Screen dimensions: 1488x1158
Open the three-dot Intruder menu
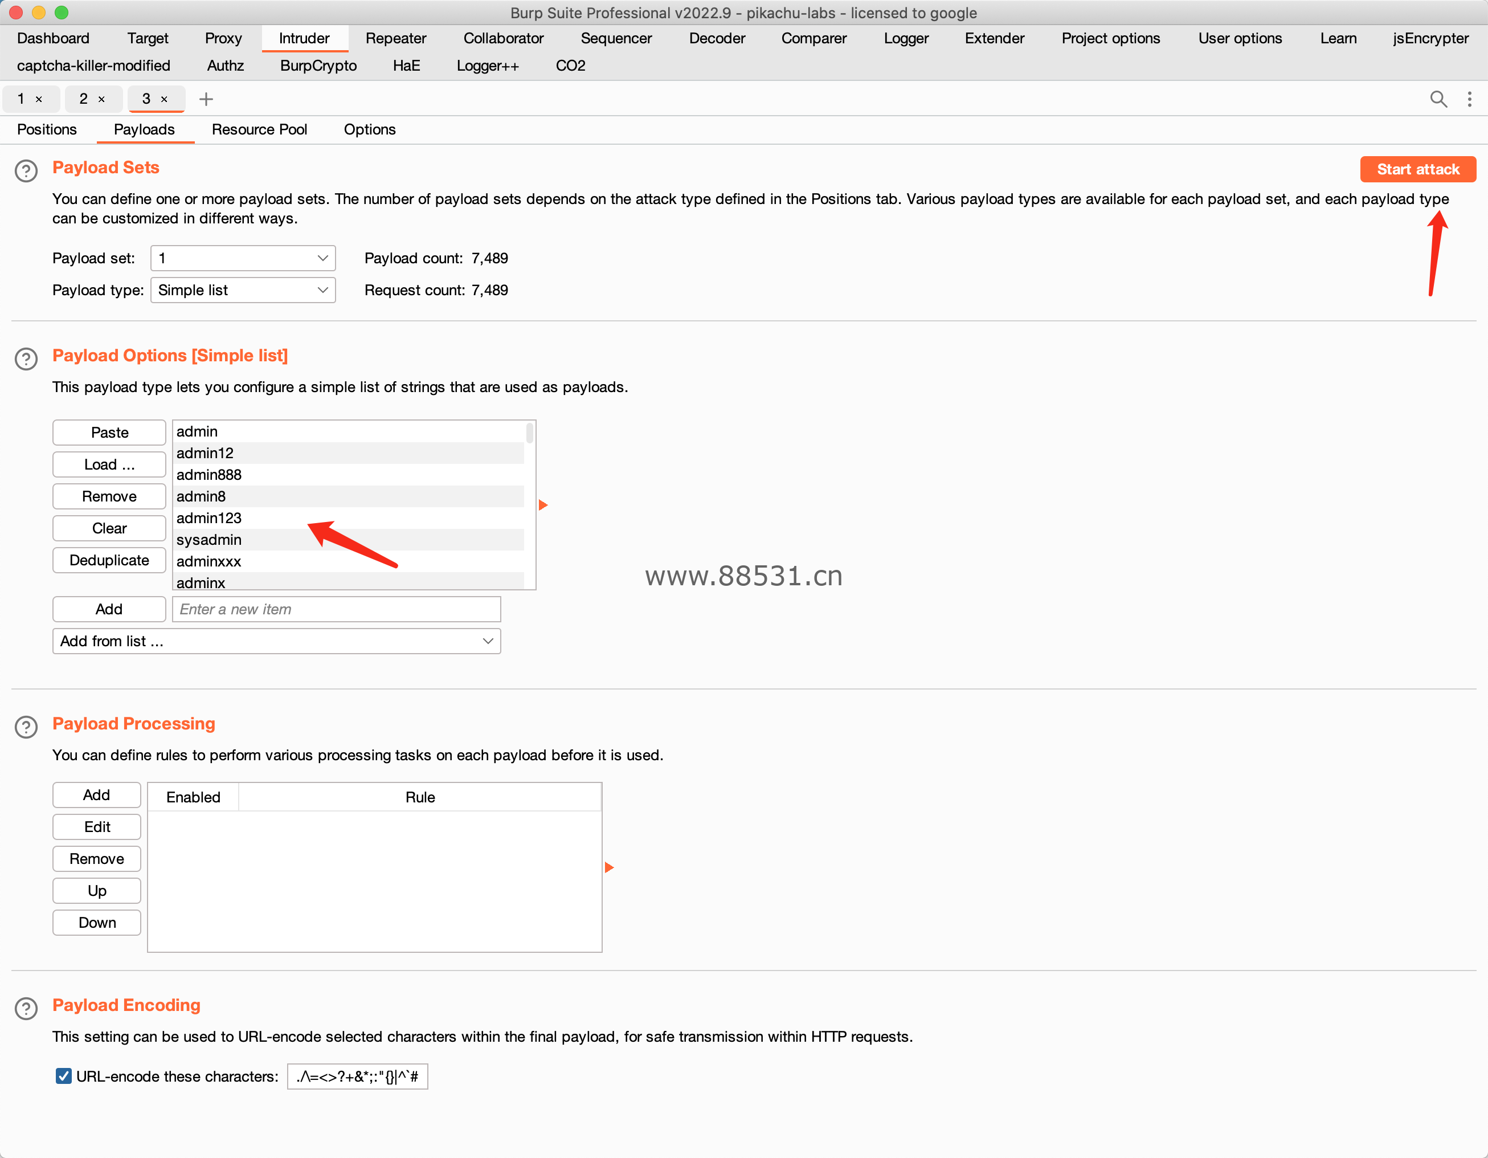pos(1470,99)
